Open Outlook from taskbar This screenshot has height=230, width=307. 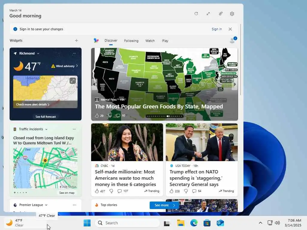(220, 223)
